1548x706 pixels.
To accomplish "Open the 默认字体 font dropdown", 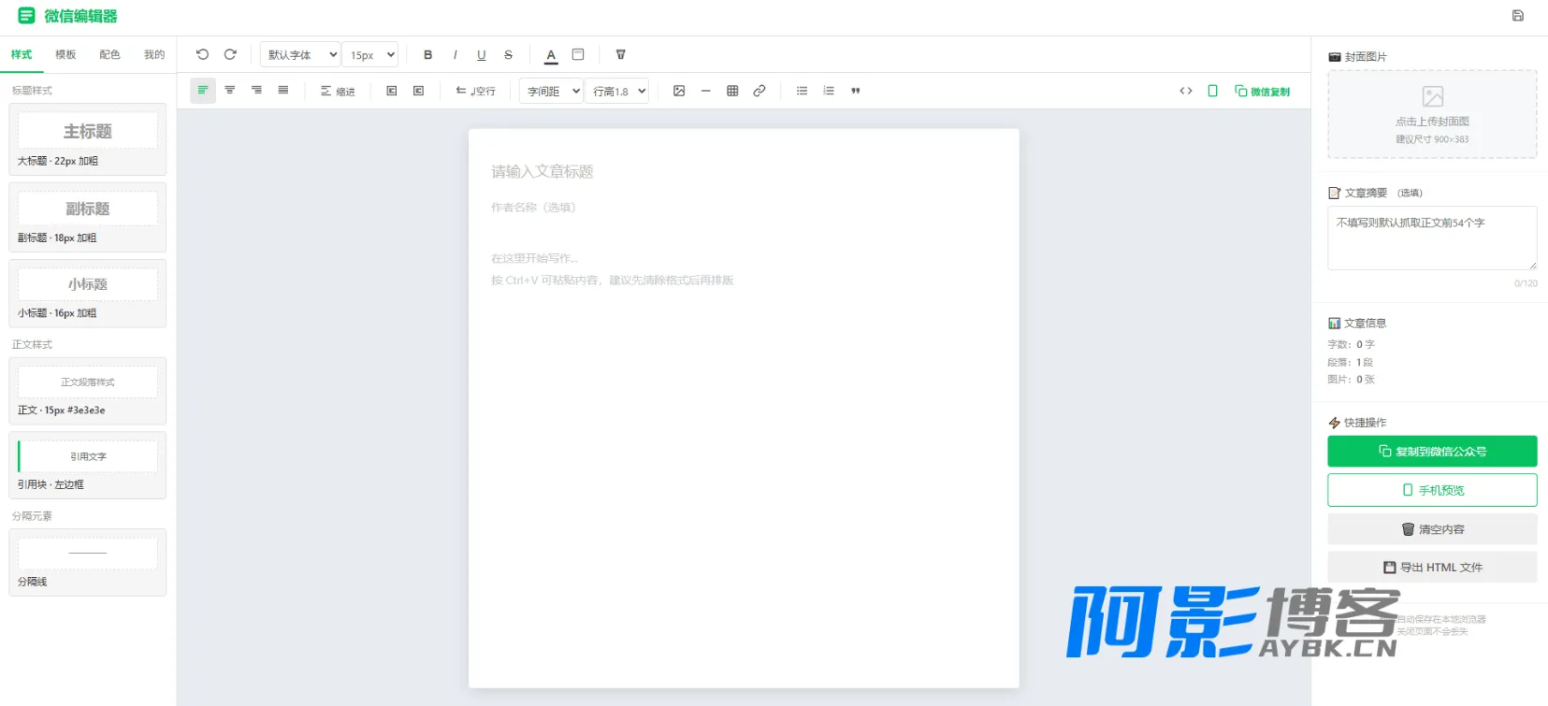I will tap(300, 55).
